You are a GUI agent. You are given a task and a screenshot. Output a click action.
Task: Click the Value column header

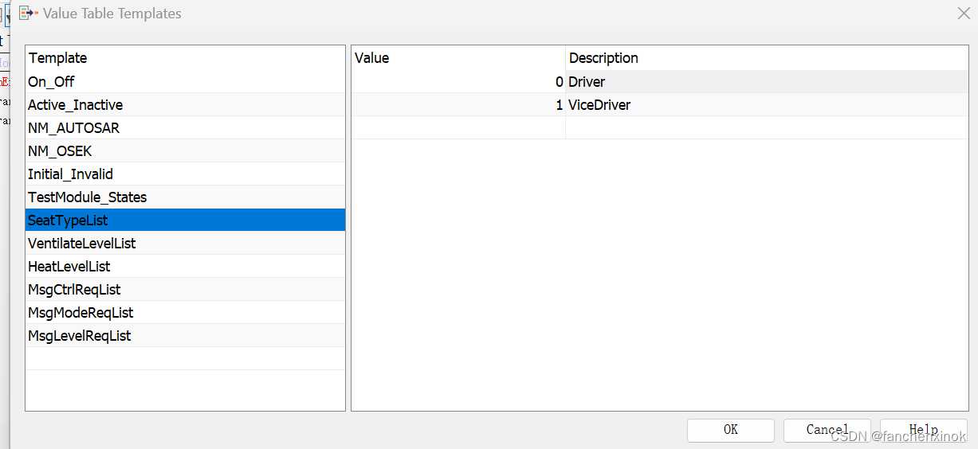[x=458, y=58]
